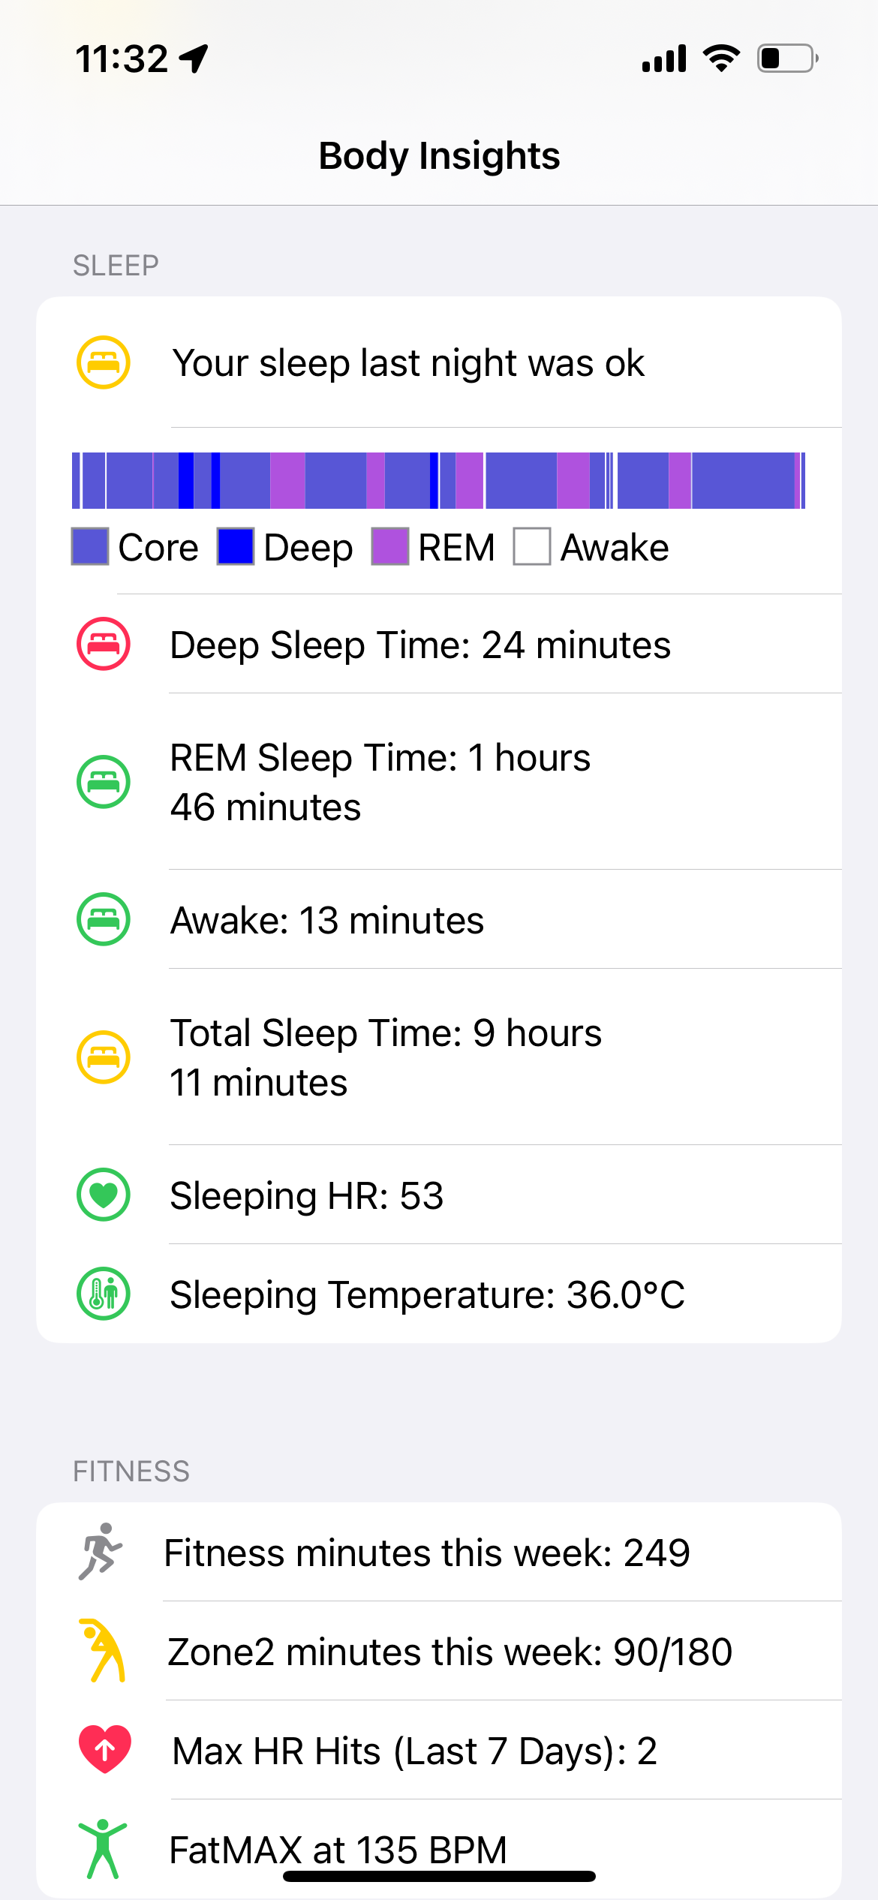878x1900 pixels.
Task: Tap the battery indicator in status bar
Action: pyautogui.click(x=786, y=59)
